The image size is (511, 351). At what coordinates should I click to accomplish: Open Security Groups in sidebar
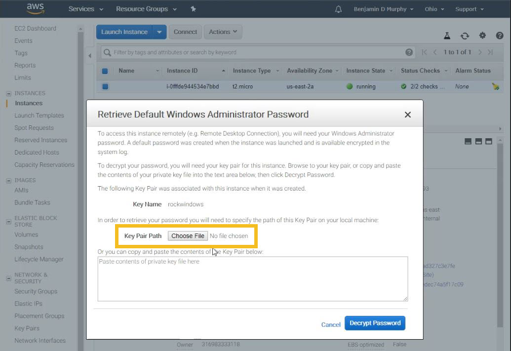click(36, 291)
